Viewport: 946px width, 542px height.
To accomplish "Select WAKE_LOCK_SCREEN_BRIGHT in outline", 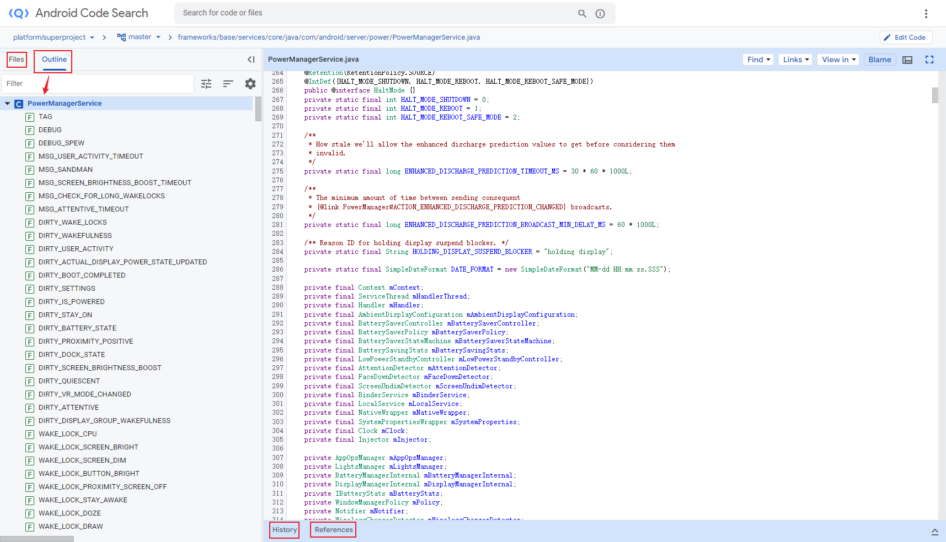I will pyautogui.click(x=88, y=447).
